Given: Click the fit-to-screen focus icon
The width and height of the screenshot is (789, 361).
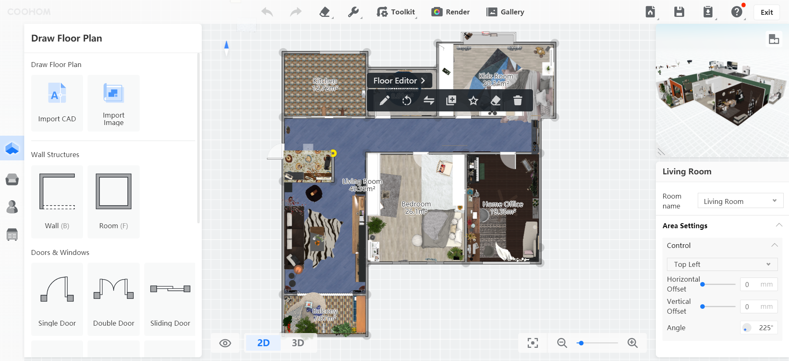Looking at the screenshot, I should pyautogui.click(x=533, y=343).
